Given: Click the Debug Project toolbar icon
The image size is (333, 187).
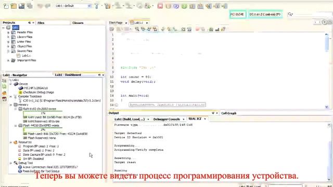Looking at the screenshot, I should (x=148, y=6).
